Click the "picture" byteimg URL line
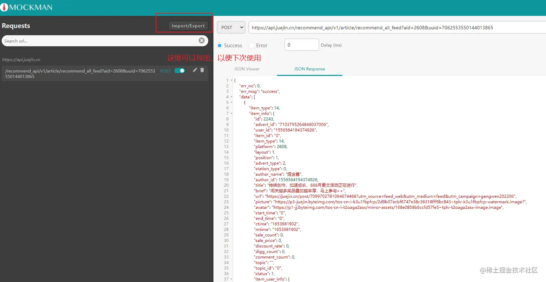546x282 pixels. point(391,202)
